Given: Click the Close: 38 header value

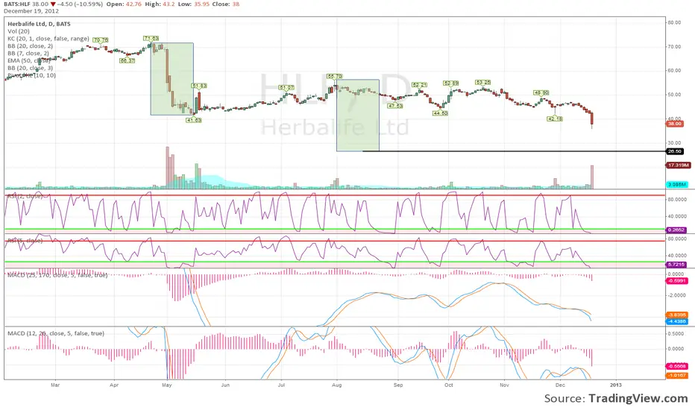Looking at the screenshot, I should click(226, 4).
